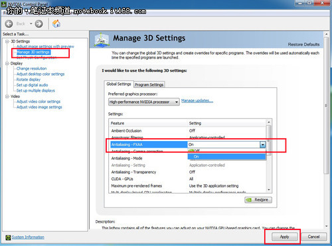Click the Feature column header
Screen dimensions: 332x246
pyautogui.click(x=148, y=123)
